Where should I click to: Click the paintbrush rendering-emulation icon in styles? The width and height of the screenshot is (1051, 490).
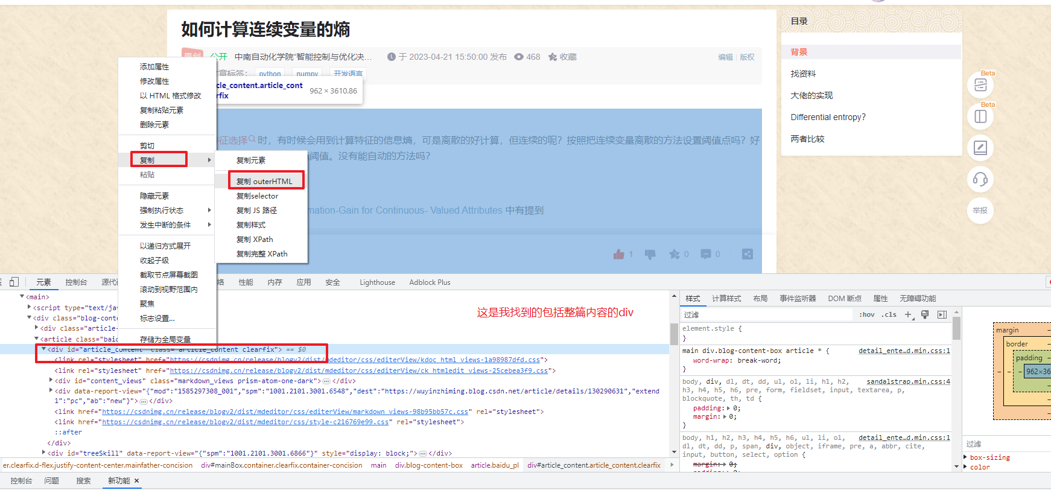925,314
